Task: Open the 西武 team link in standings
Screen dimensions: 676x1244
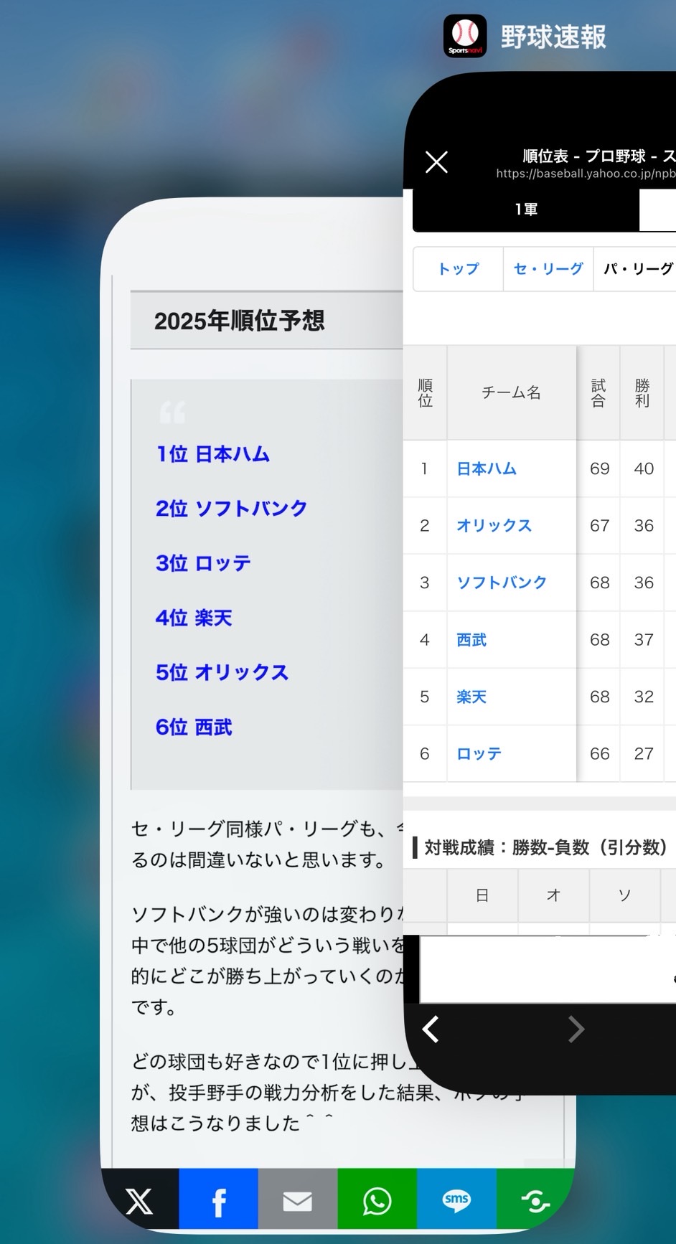Action: (471, 640)
